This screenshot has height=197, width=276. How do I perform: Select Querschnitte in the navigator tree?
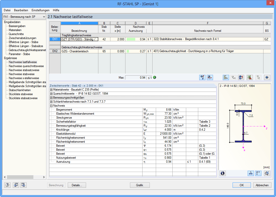[16, 34]
